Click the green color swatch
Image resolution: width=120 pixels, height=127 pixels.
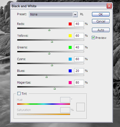pyautogui.click(x=70, y=47)
